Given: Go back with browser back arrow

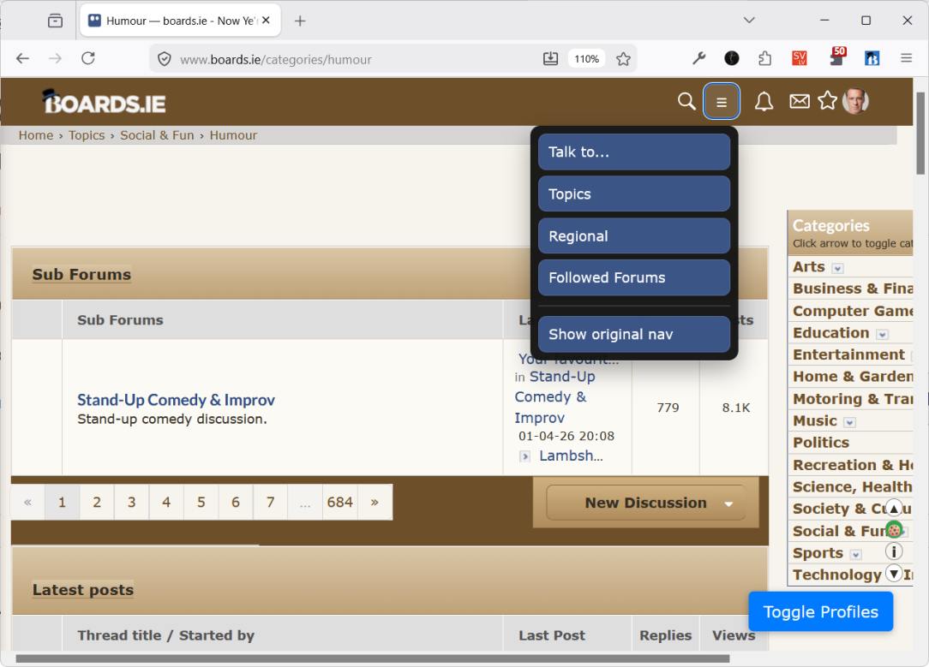Looking at the screenshot, I should coord(22,58).
